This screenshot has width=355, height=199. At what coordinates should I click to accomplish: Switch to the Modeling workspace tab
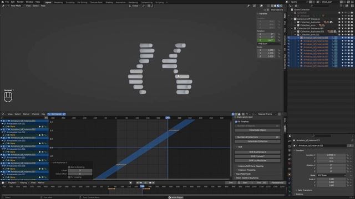point(58,2)
